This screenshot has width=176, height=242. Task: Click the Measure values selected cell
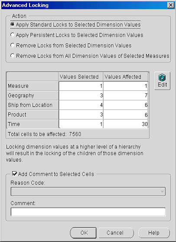[81, 86]
